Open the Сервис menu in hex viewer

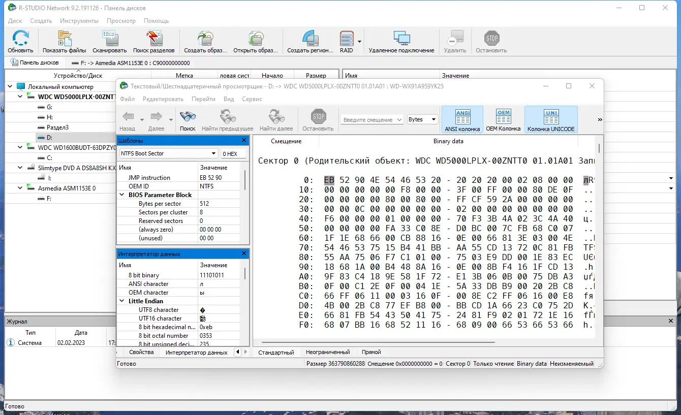pos(252,99)
